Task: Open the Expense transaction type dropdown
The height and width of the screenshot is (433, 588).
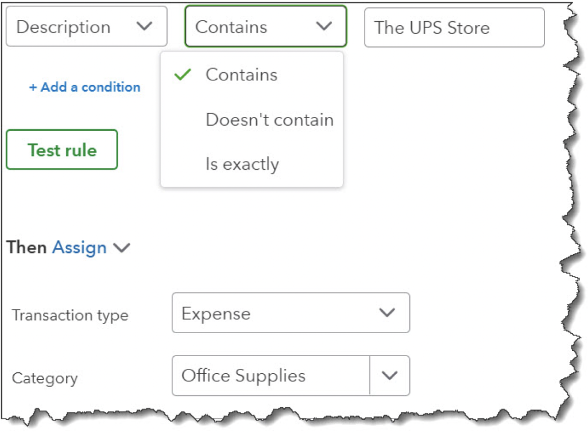Action: click(291, 313)
